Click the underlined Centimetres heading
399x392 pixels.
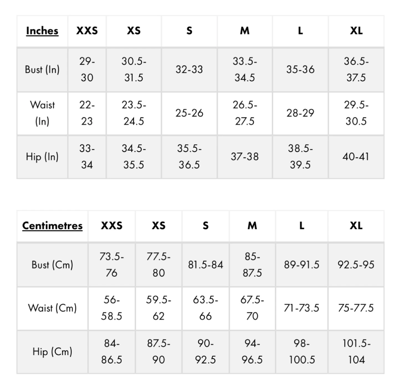[x=52, y=226]
